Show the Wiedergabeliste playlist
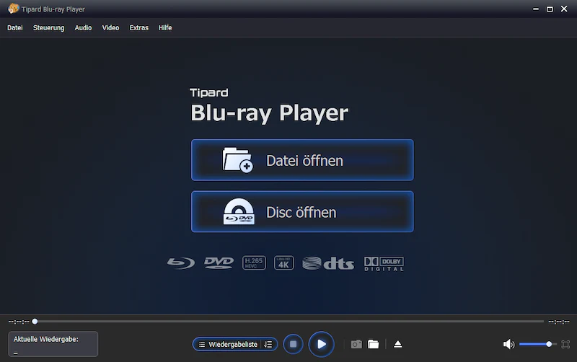The image size is (577, 362). 228,345
